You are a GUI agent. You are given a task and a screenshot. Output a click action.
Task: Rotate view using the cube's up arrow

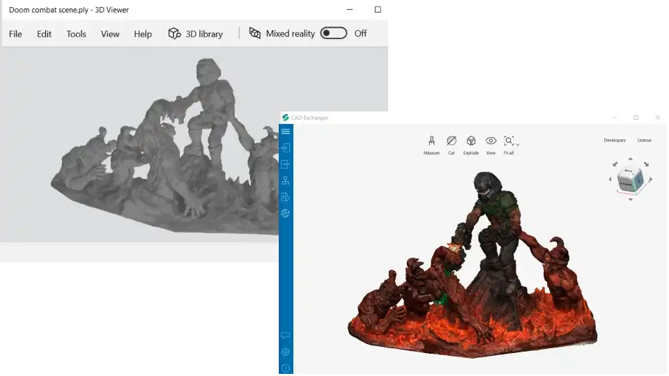point(631,159)
